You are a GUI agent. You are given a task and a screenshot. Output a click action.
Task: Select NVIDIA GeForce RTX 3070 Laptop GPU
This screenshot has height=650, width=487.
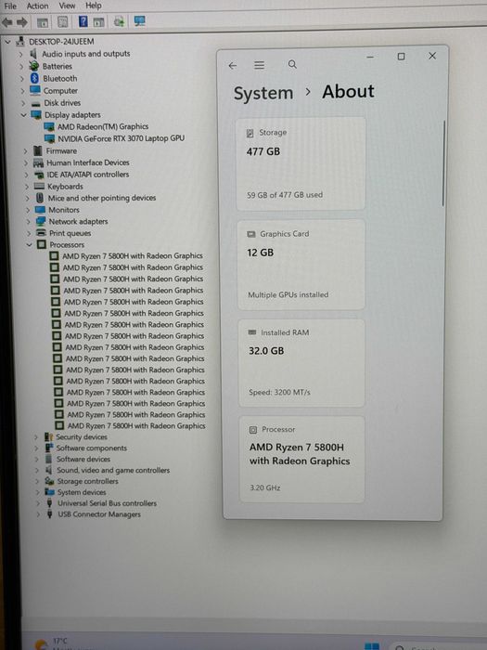pos(121,138)
